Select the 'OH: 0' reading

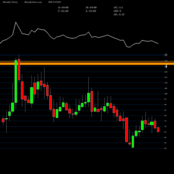(x=117, y=11)
